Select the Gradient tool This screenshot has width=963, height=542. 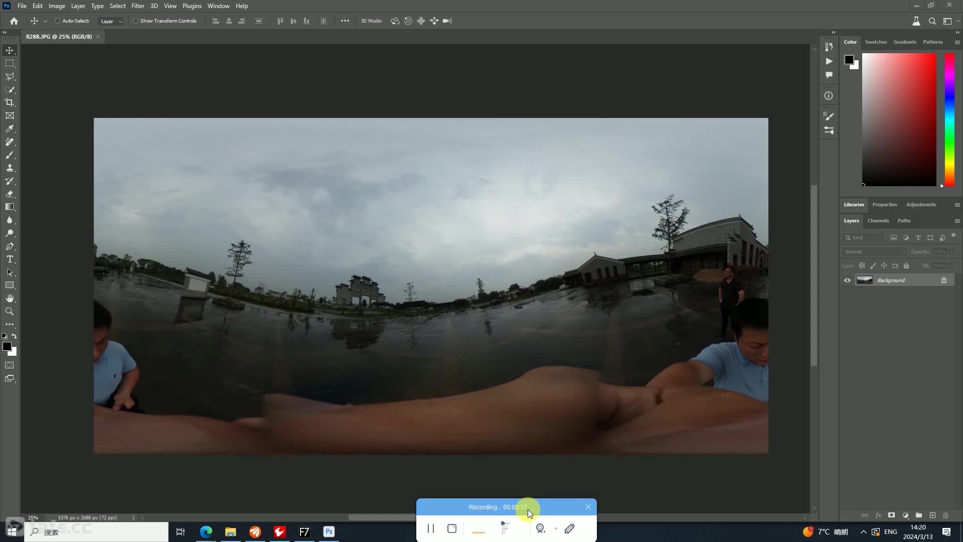click(10, 207)
